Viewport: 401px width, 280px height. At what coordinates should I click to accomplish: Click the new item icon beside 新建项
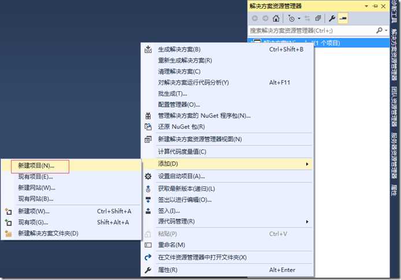tap(8, 211)
